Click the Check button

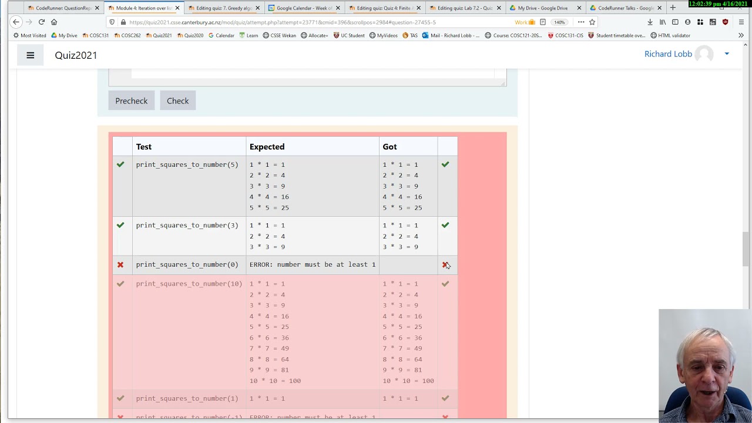(177, 100)
